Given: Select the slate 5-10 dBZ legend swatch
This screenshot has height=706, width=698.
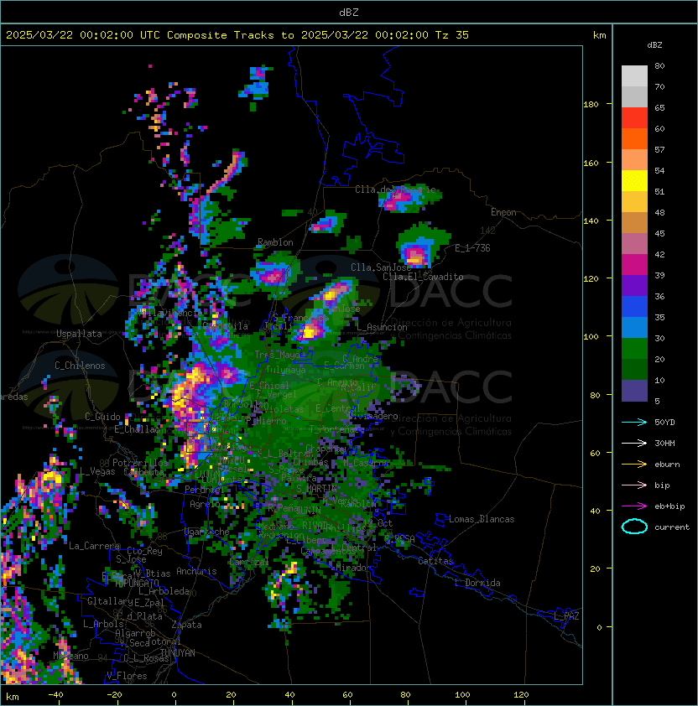Looking at the screenshot, I should 634,391.
